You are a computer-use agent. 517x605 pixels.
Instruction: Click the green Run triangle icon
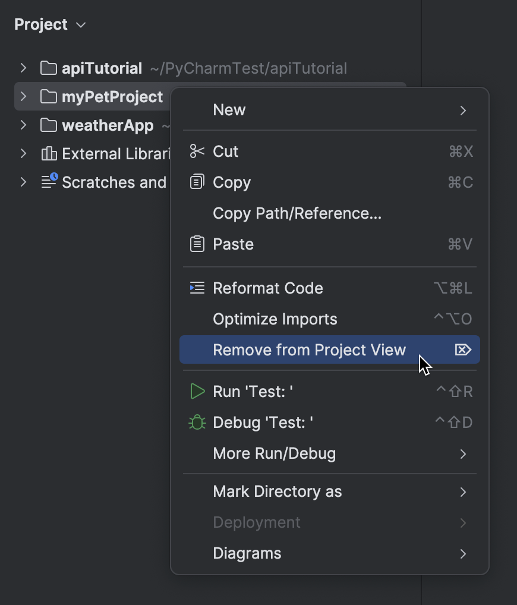tap(196, 391)
